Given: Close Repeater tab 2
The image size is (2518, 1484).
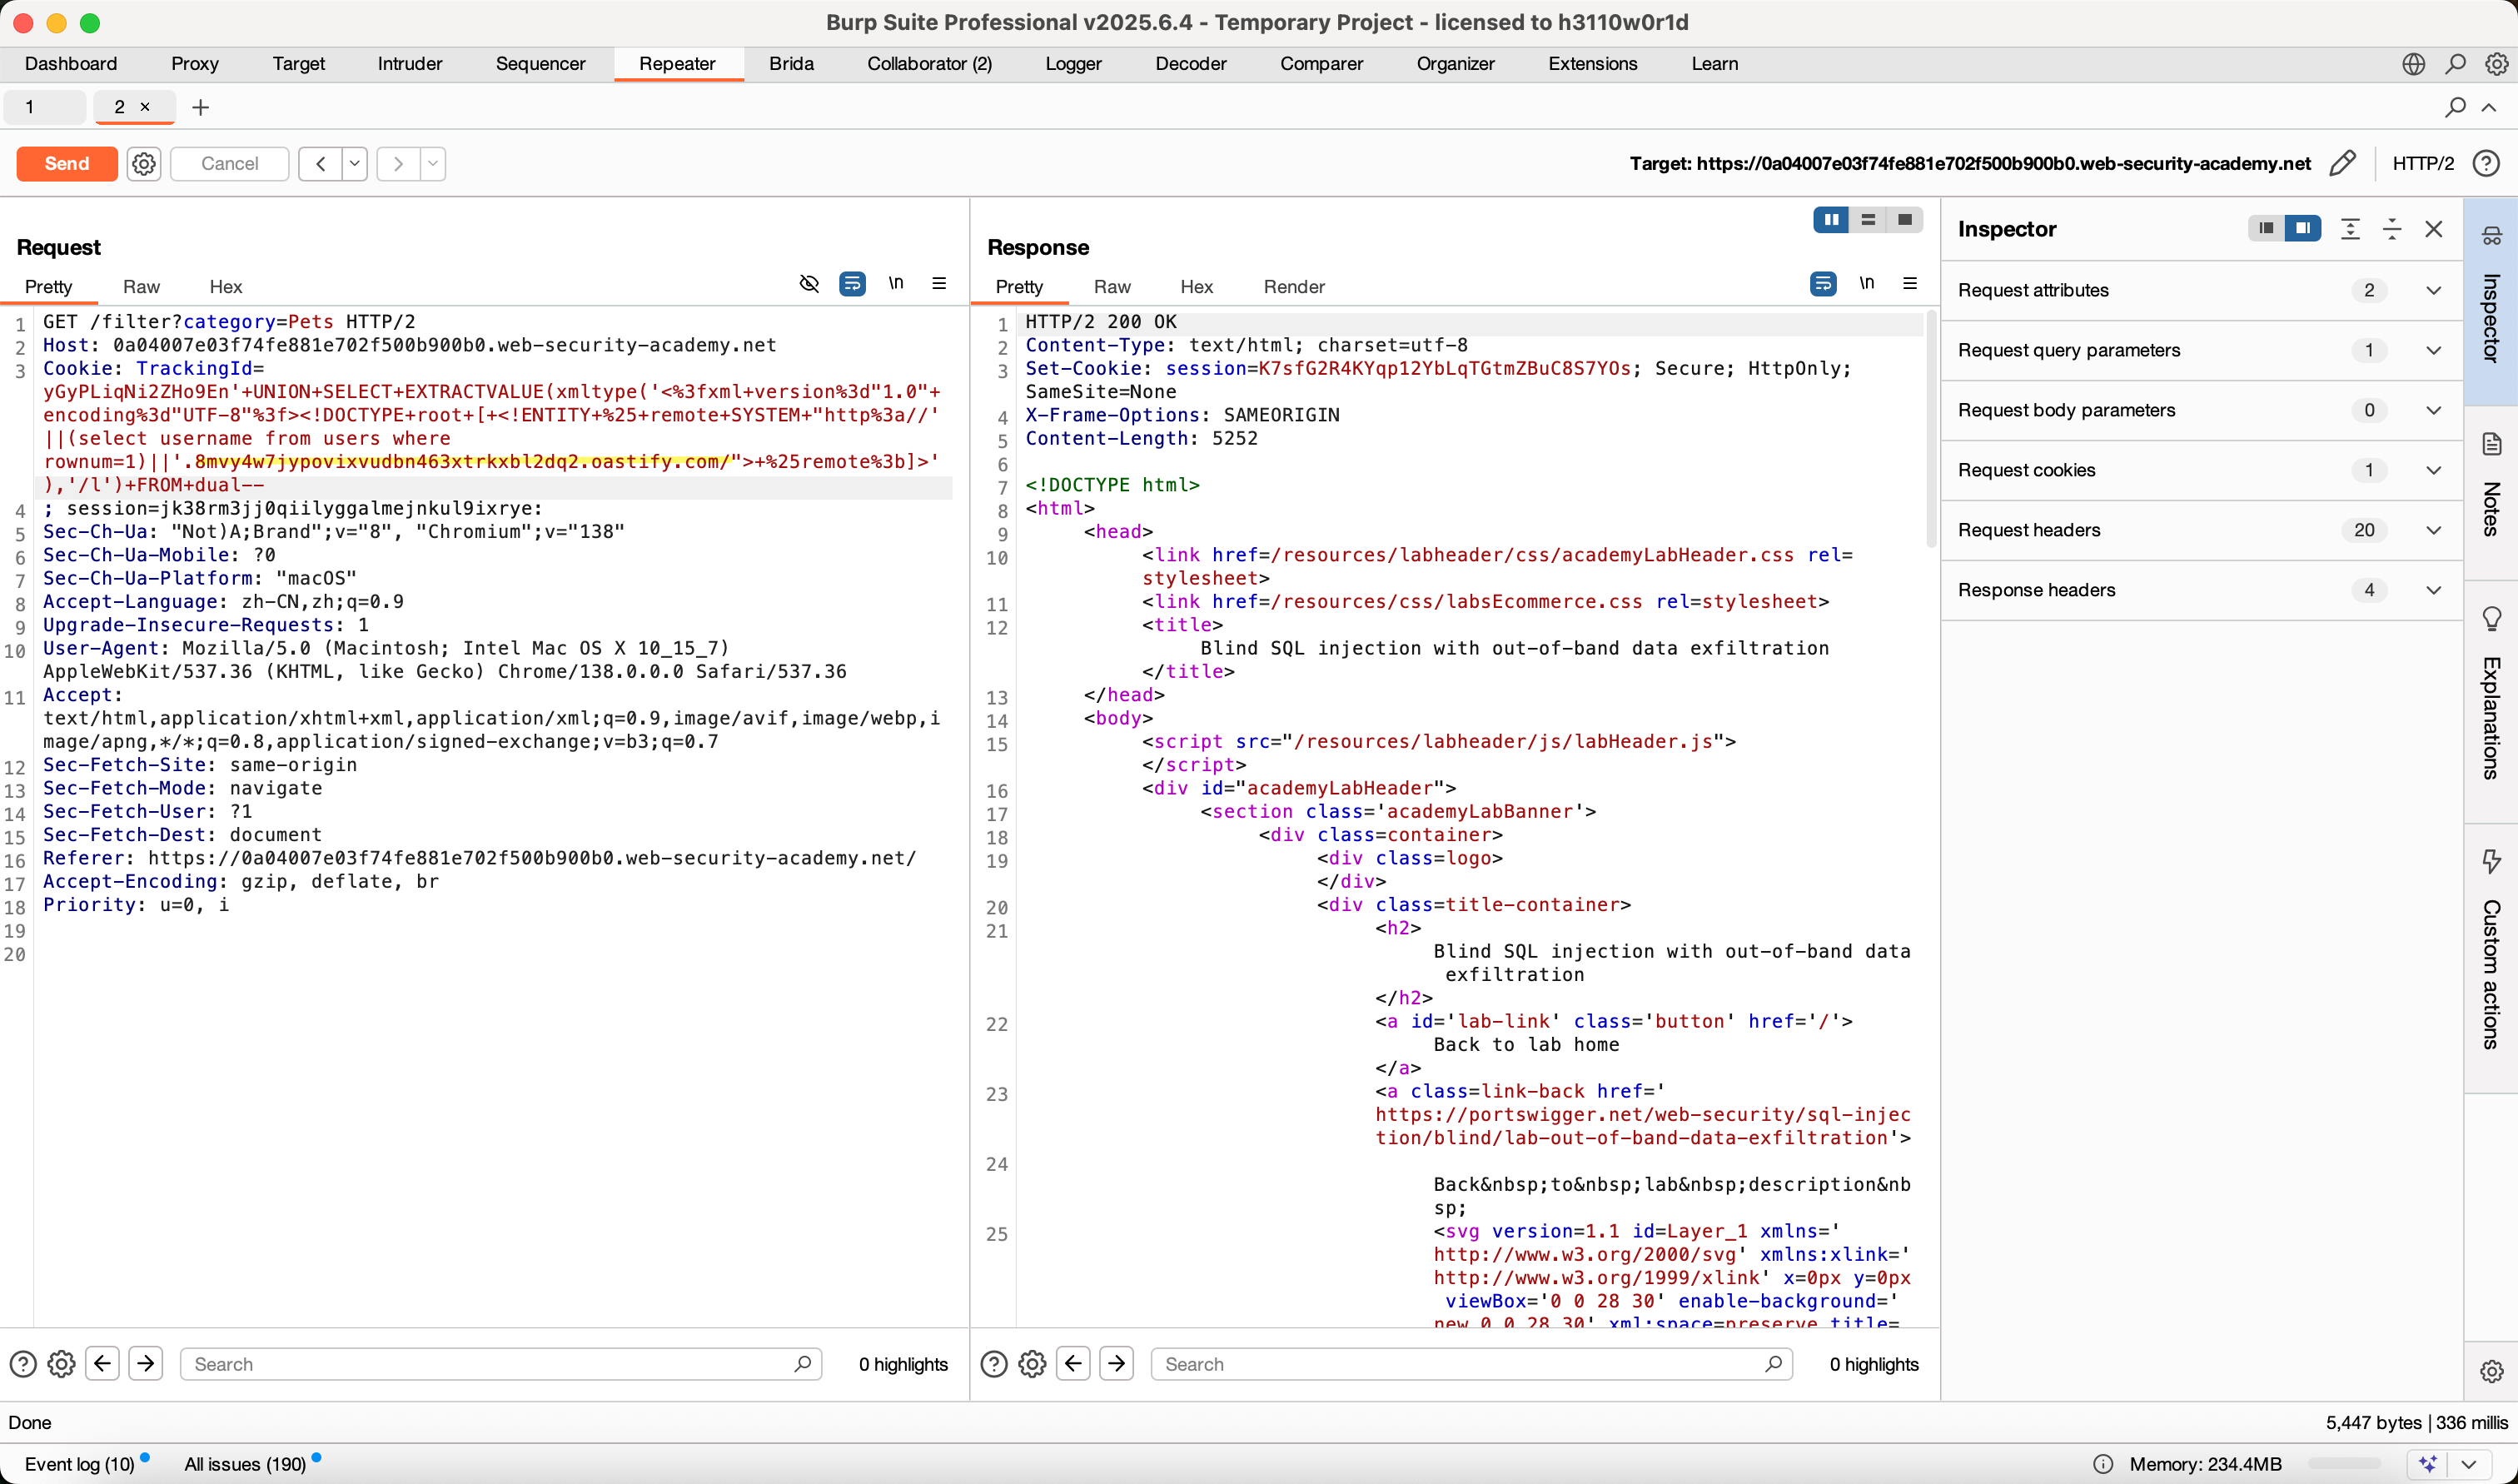Looking at the screenshot, I should [x=145, y=106].
